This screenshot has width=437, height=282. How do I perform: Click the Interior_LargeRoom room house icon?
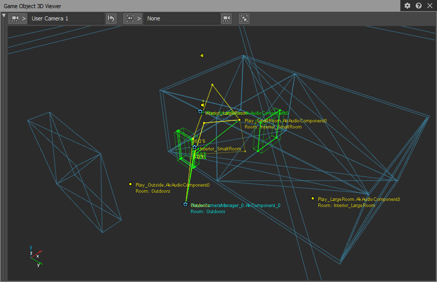click(x=200, y=111)
